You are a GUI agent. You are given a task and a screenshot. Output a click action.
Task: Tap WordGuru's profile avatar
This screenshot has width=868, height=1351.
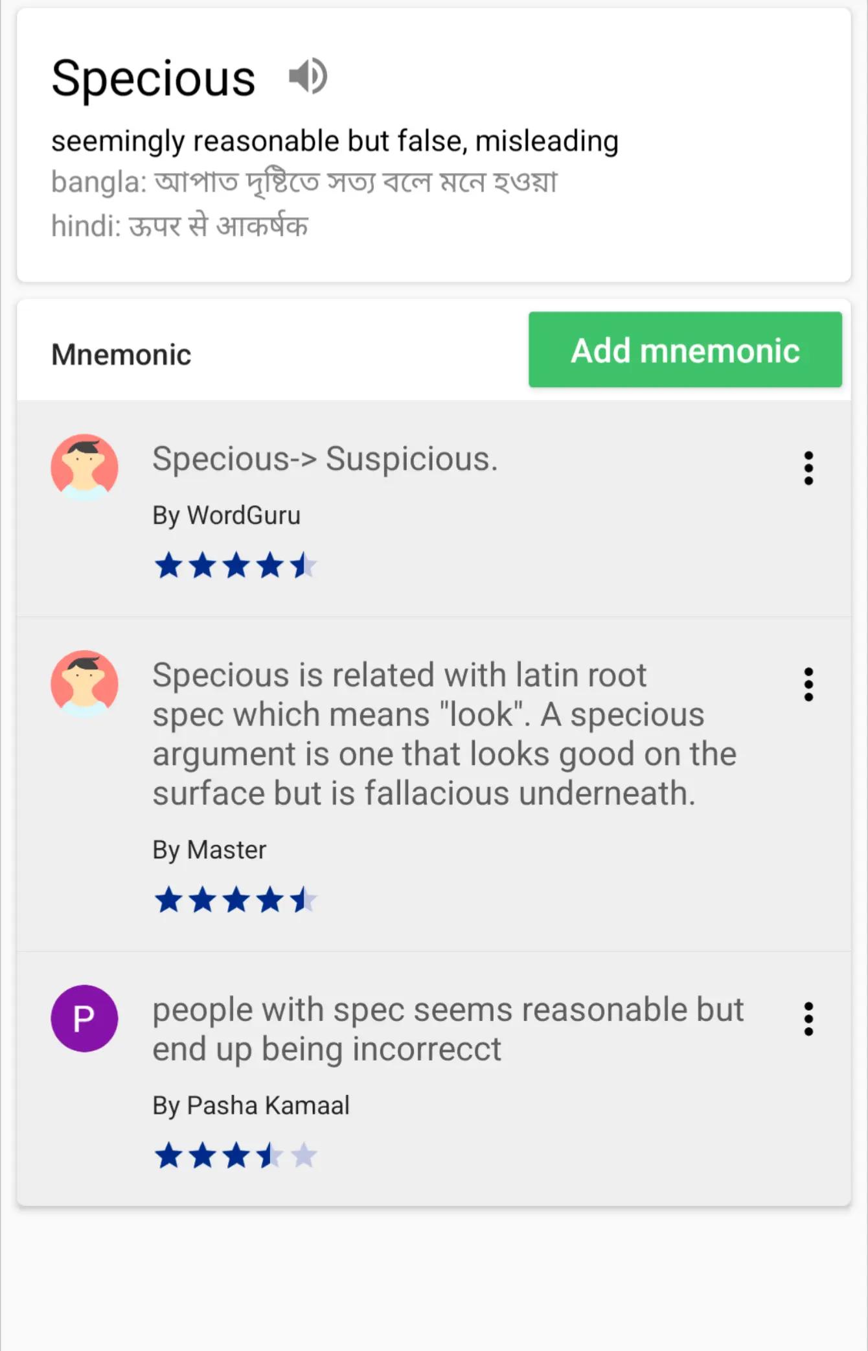[84, 467]
